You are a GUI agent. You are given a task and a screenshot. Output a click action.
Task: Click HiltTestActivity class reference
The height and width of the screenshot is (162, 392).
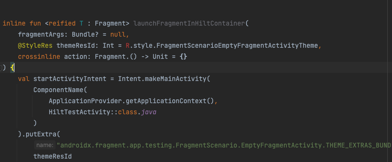(80, 112)
